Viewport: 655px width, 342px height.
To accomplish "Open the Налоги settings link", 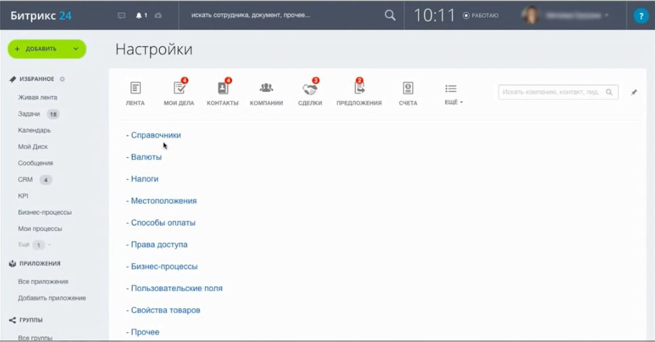I will point(144,179).
